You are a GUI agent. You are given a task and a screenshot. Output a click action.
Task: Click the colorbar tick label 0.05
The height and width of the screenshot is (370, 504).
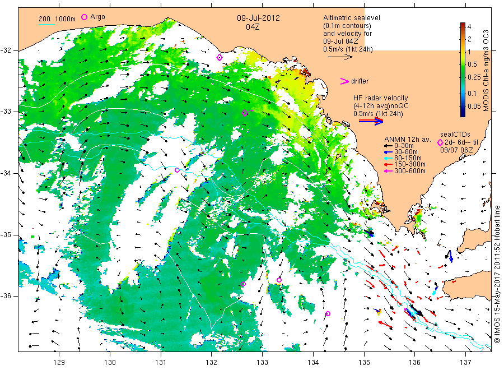(474, 106)
